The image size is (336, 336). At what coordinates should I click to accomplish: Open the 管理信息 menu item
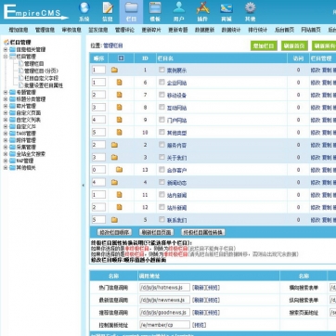[45, 30]
